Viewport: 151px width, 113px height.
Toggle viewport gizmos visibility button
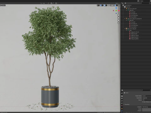pos(101,5)
